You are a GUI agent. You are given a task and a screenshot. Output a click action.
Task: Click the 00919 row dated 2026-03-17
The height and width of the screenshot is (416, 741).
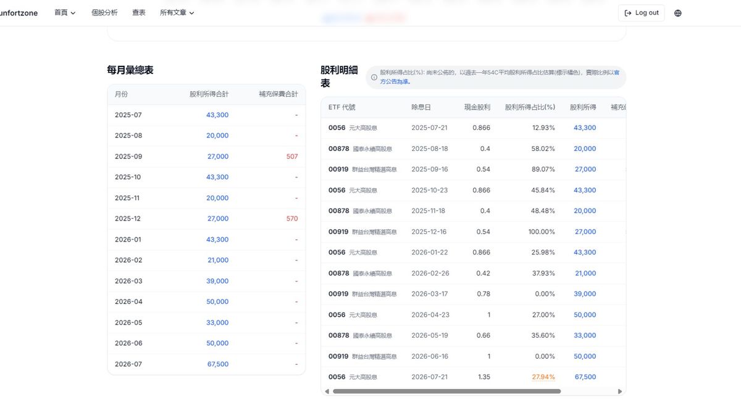(473, 294)
